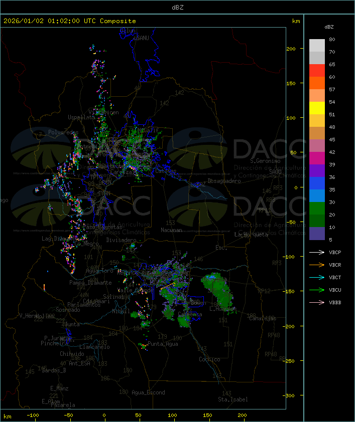This screenshot has height=422, width=355.
Task: Click the Desaguadero place label
Action: pyautogui.click(x=224, y=181)
